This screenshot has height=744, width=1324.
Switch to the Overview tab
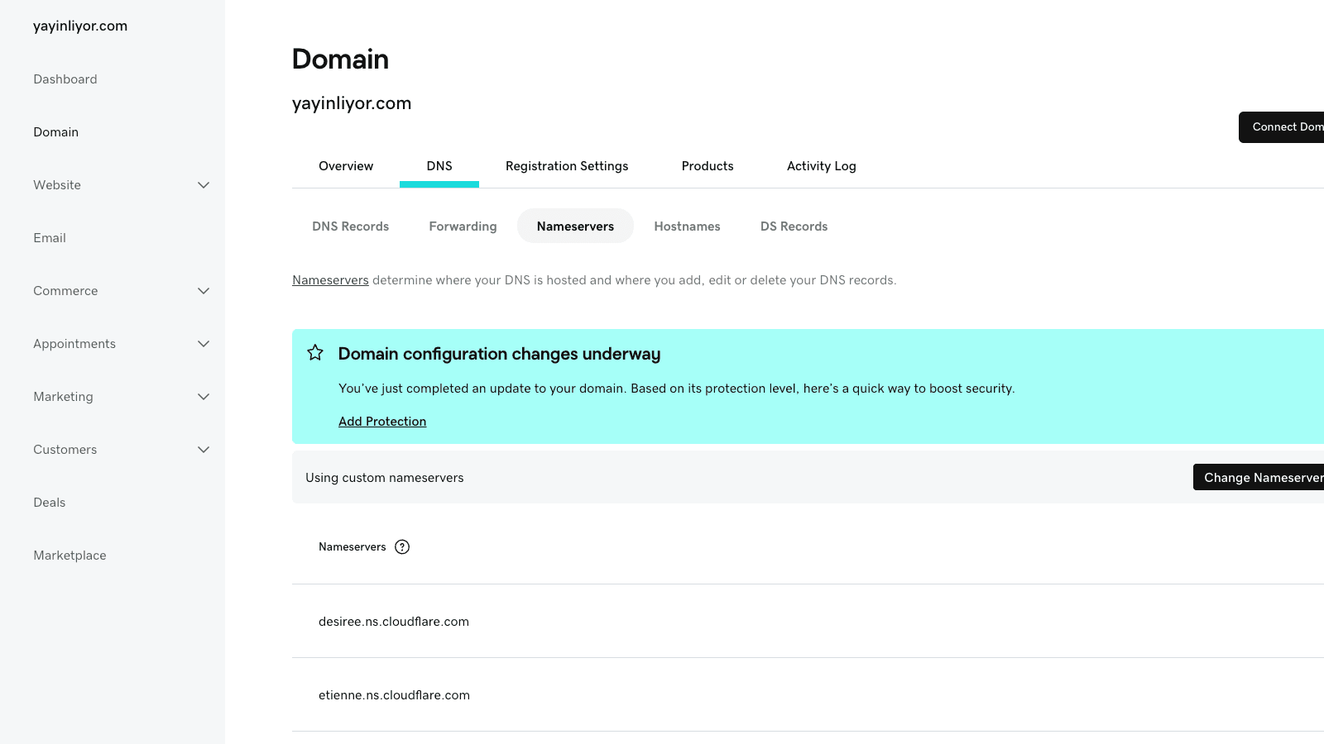(x=346, y=166)
